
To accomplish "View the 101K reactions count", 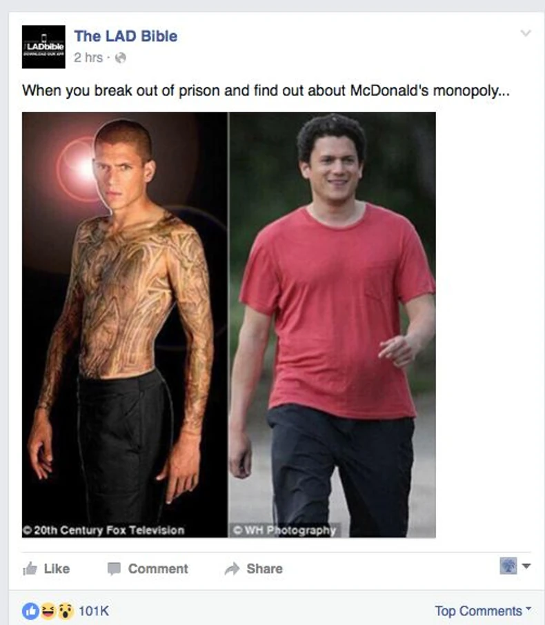I will click(x=94, y=611).
